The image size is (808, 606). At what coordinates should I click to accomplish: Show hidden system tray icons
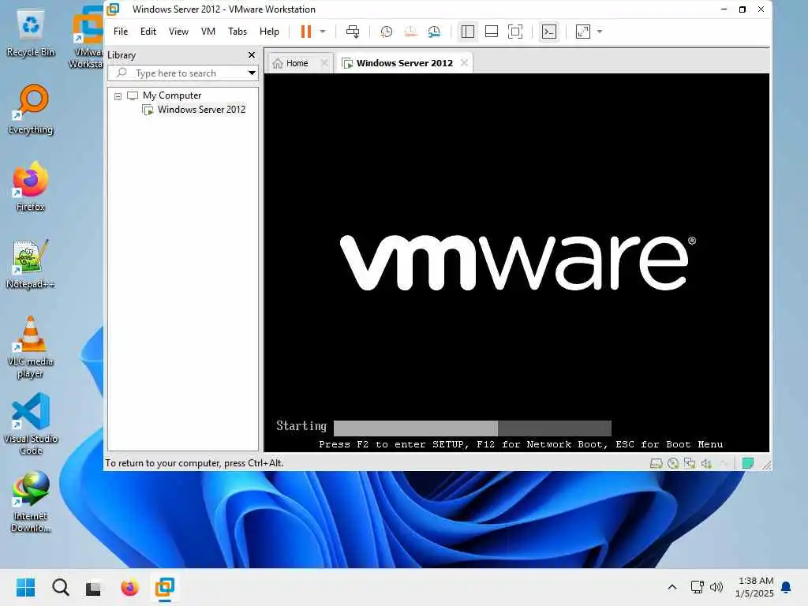672,587
